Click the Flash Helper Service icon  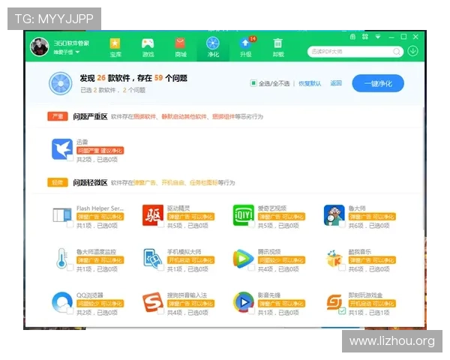click(x=62, y=215)
